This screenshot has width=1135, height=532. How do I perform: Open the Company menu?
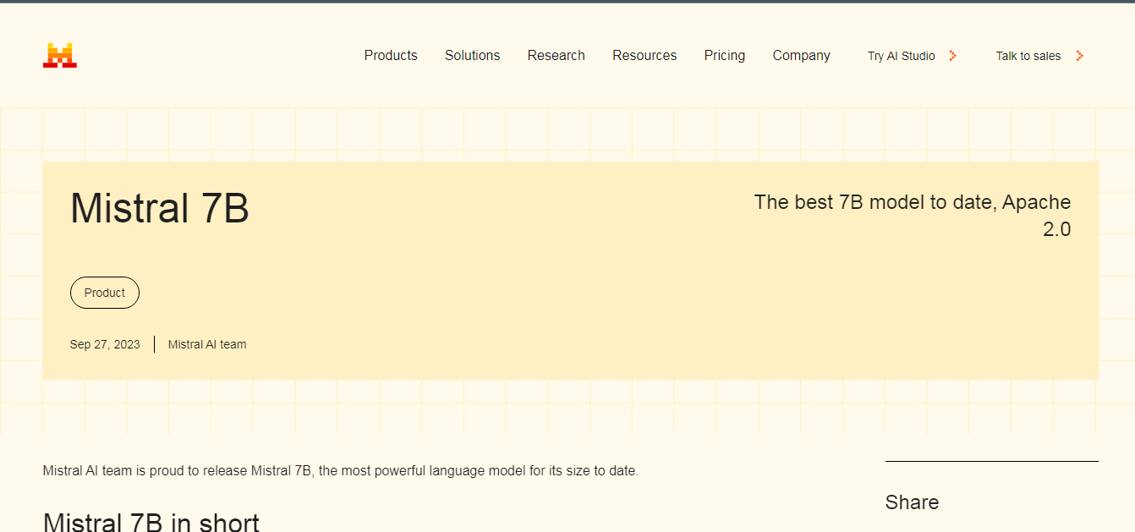(x=800, y=56)
